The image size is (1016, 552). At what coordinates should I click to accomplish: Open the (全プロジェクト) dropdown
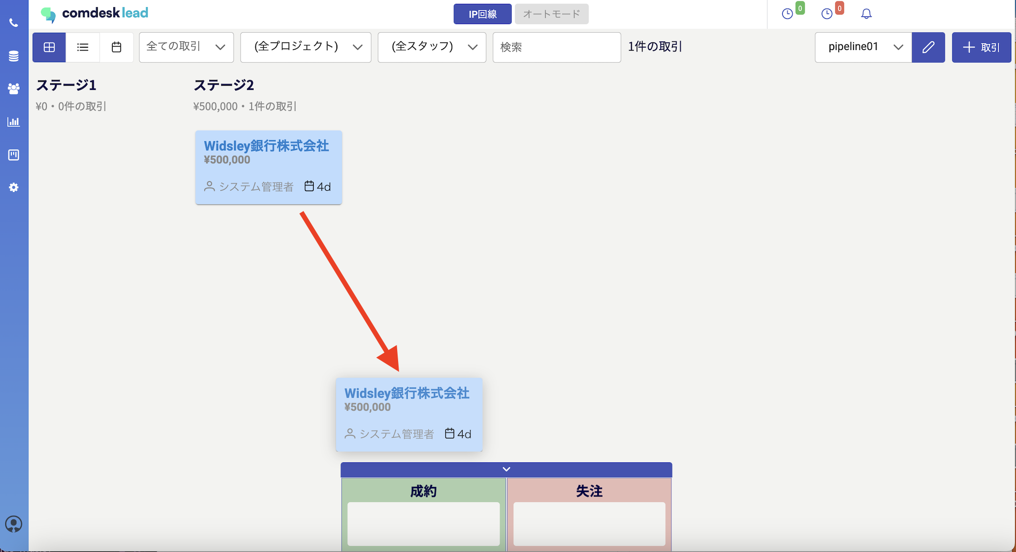tap(306, 47)
